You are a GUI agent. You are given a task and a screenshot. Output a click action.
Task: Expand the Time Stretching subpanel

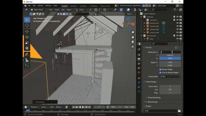(146, 98)
